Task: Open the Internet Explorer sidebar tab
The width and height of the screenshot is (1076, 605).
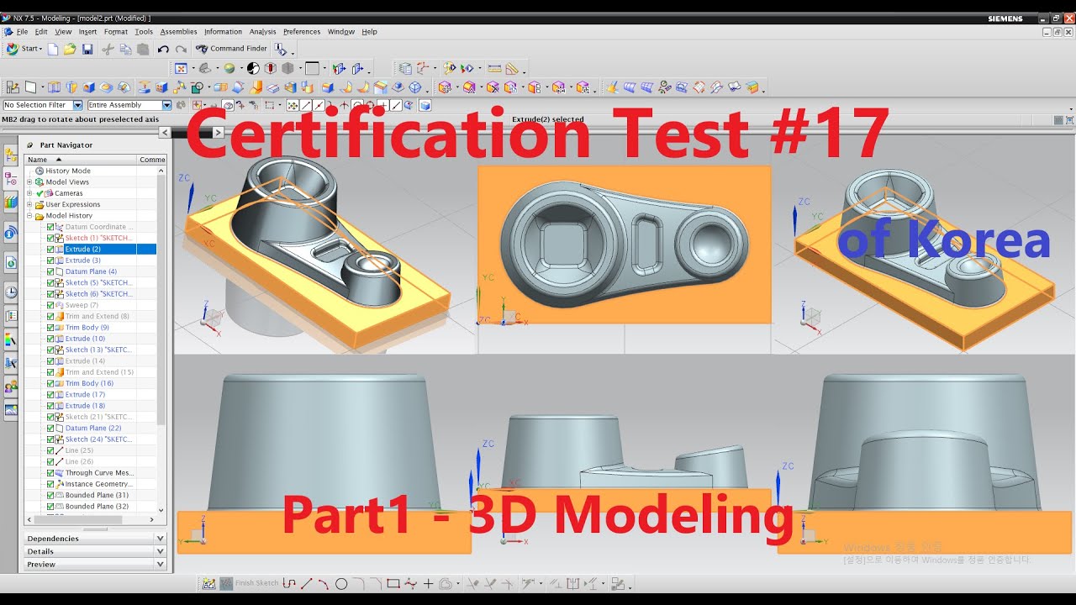Action: coord(11,263)
